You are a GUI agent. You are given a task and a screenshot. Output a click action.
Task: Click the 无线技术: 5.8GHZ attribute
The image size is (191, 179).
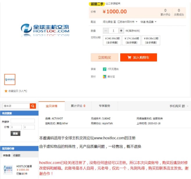pos(101,119)
